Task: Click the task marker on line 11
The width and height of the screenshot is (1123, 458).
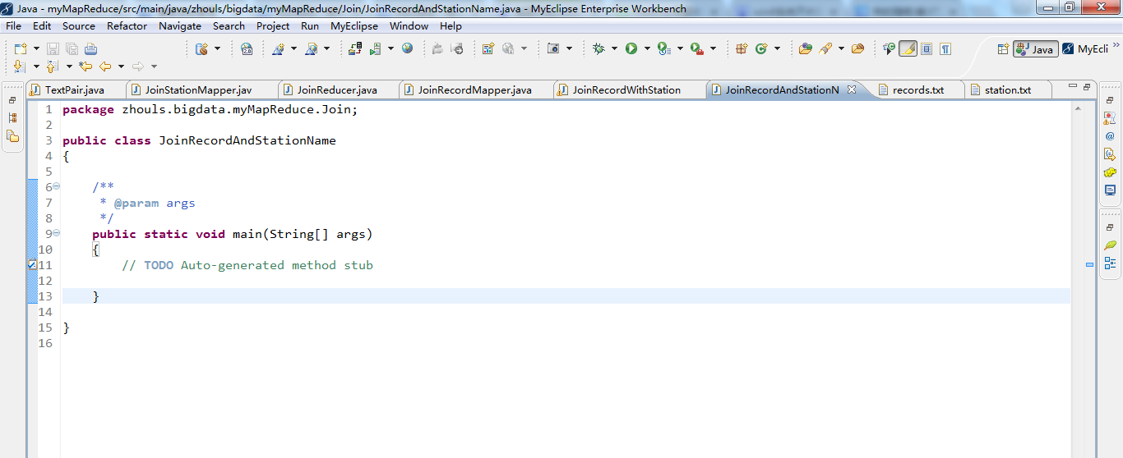Action: coord(32,265)
